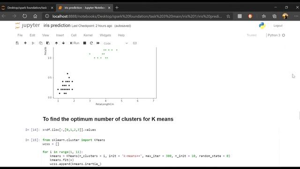Cut selected cells with the scissors icon
Viewport: 300px width, 169px height.
pos(33,43)
